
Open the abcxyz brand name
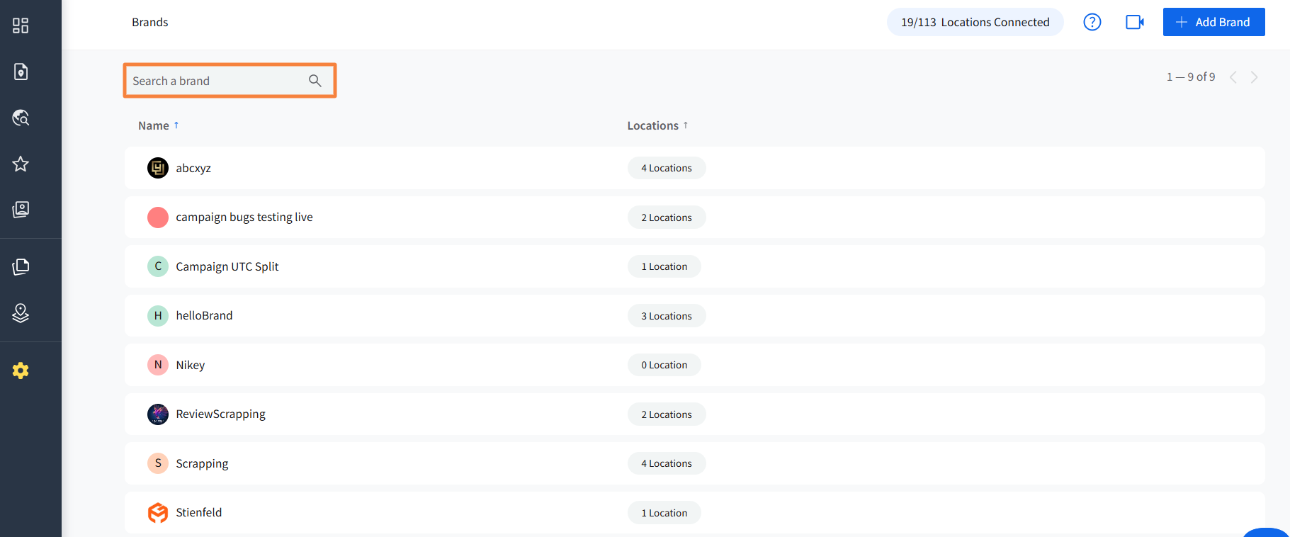(x=193, y=168)
